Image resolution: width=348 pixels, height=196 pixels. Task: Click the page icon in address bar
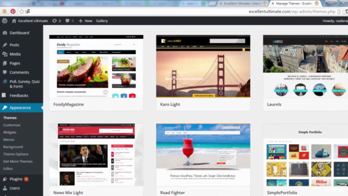[x=339, y=11]
